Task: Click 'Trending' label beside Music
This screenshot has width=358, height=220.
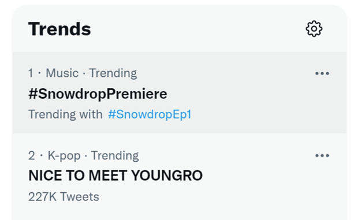Action: point(113,73)
